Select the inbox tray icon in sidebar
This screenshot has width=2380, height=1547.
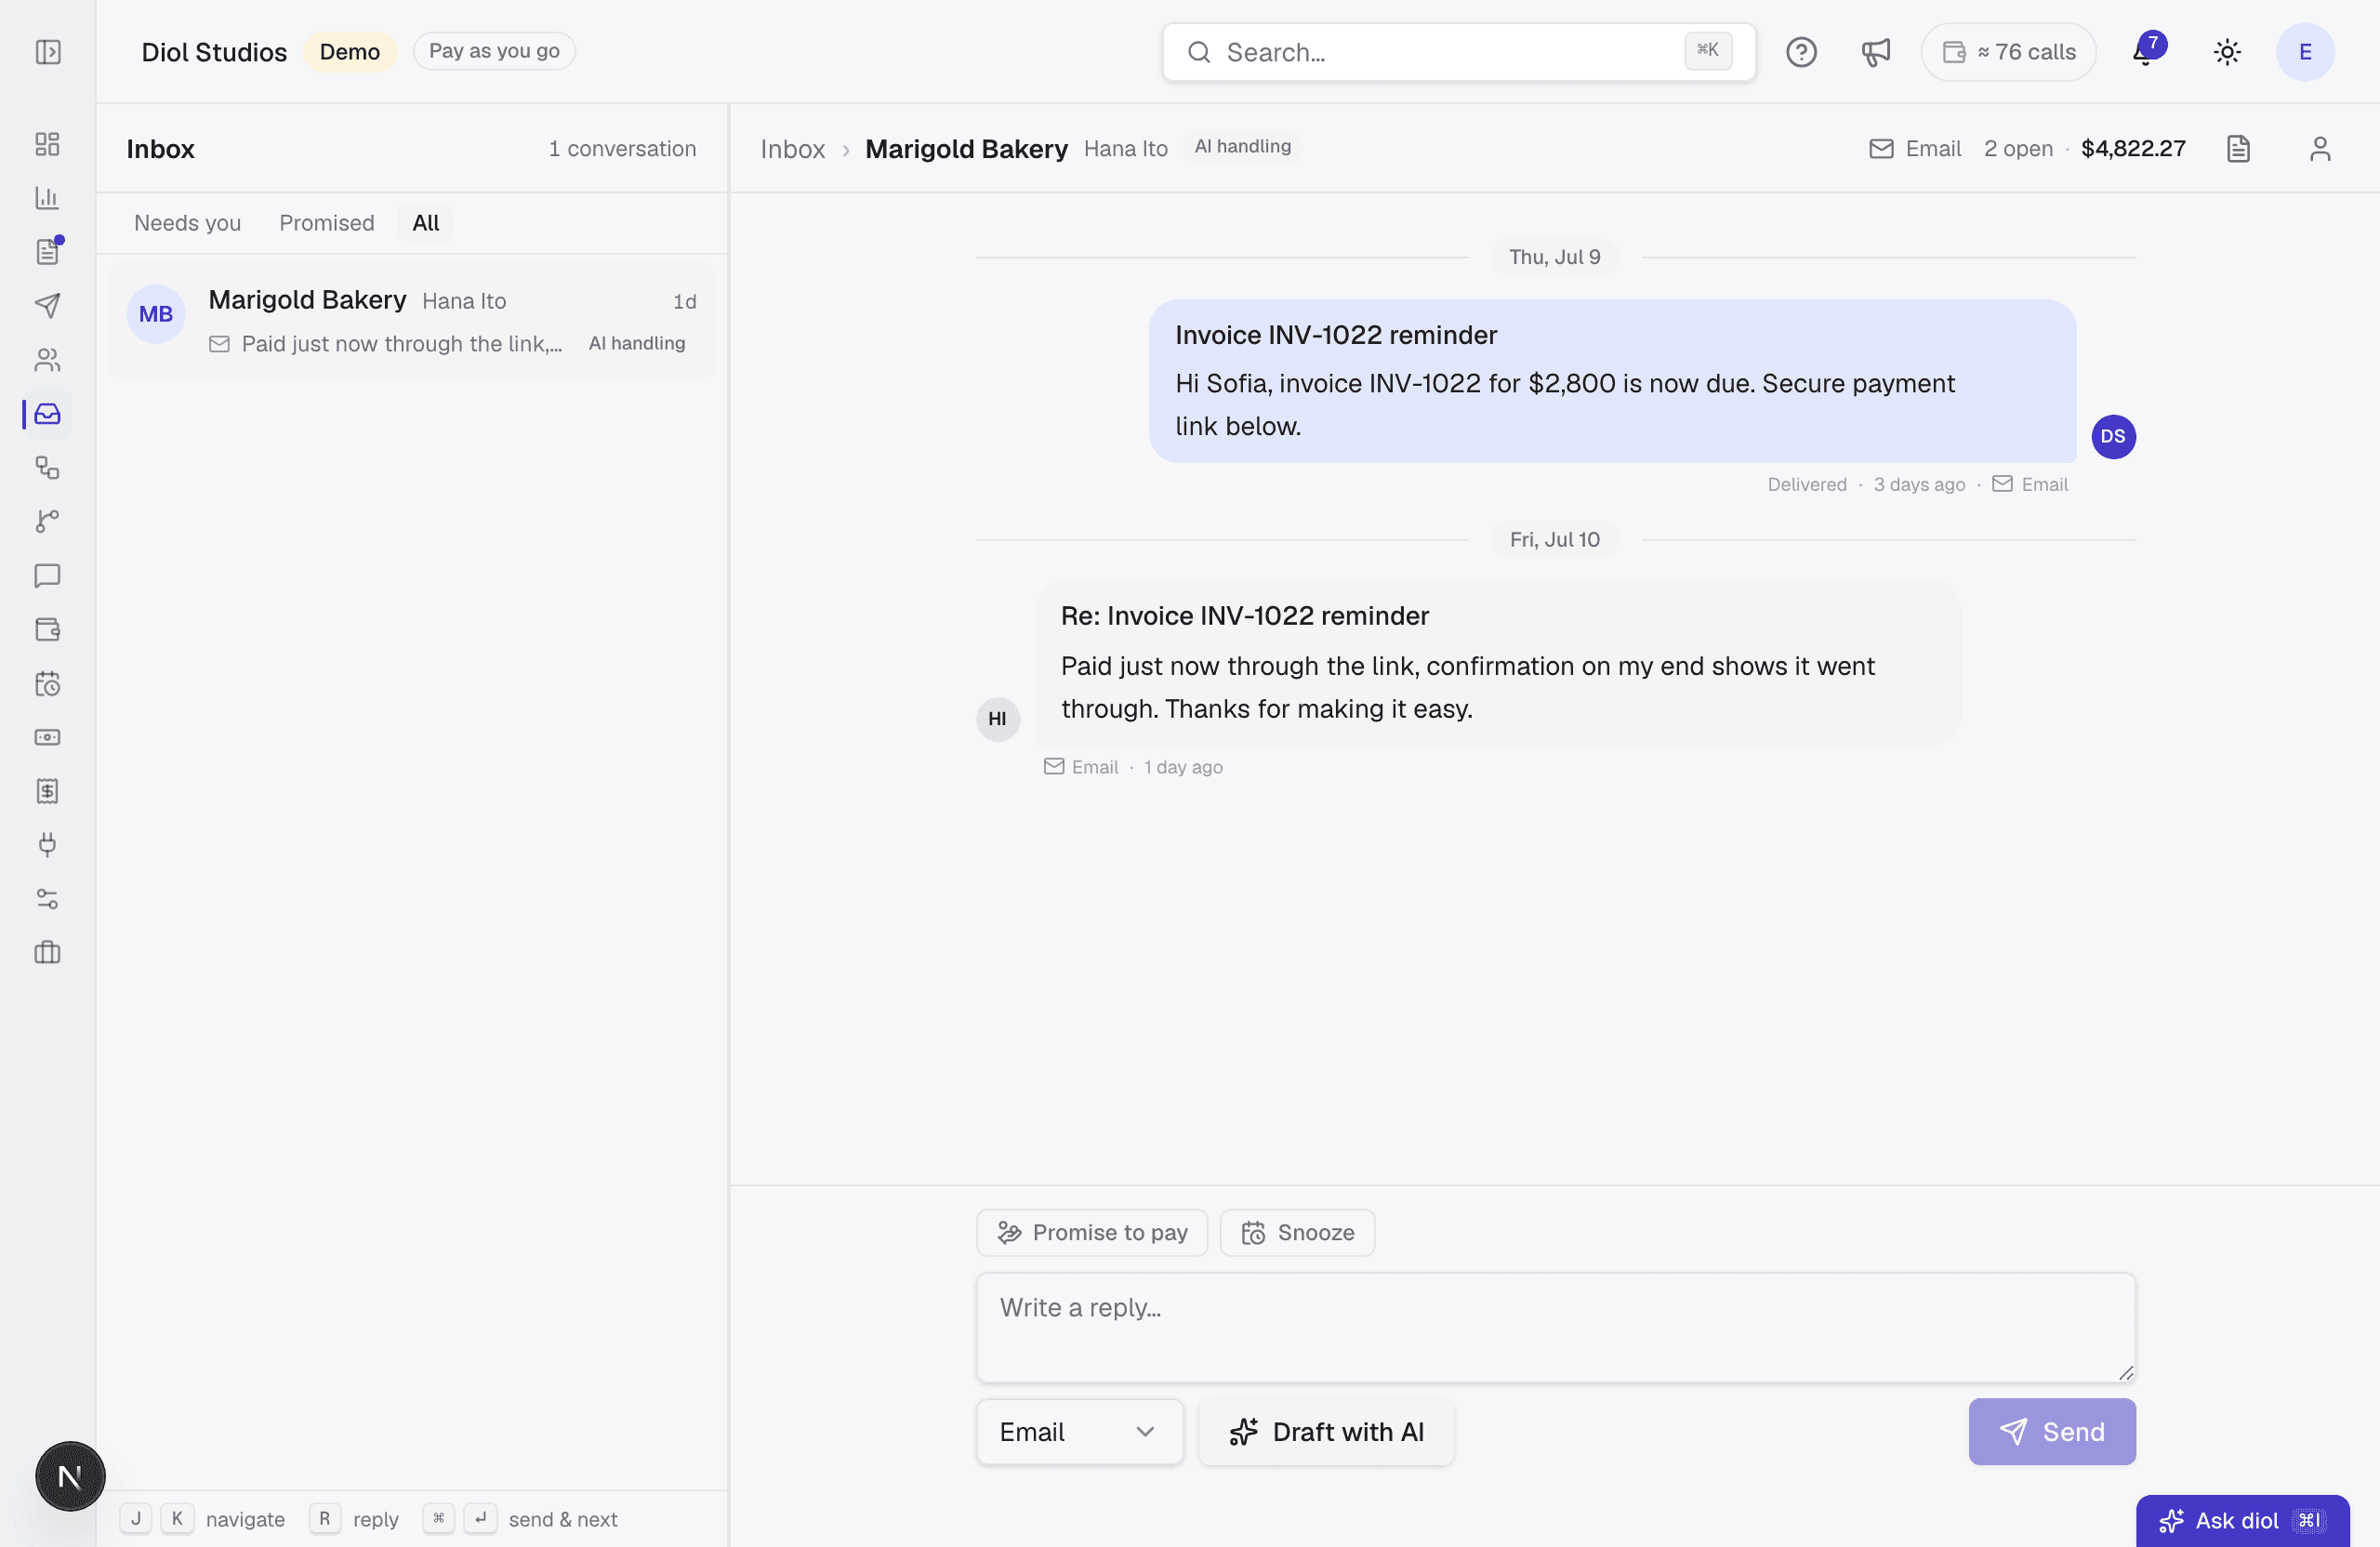47,413
